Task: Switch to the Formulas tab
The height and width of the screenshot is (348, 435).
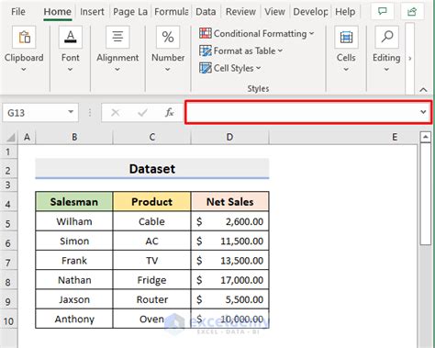Action: 172,12
